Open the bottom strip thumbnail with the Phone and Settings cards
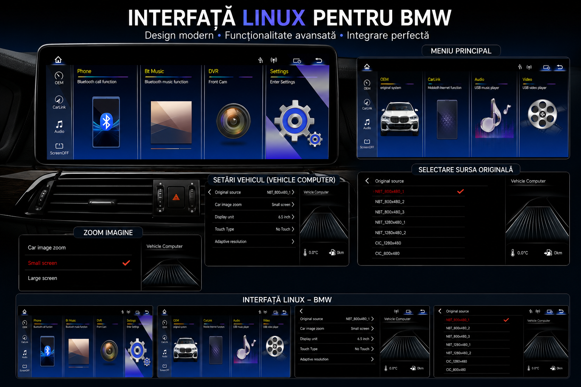 pos(85,342)
